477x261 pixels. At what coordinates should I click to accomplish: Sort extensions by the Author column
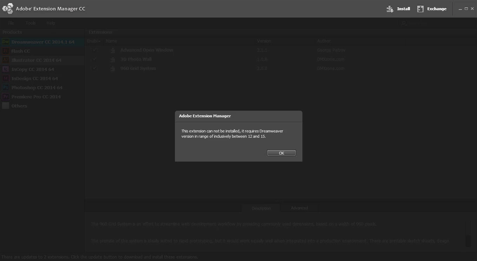324,41
